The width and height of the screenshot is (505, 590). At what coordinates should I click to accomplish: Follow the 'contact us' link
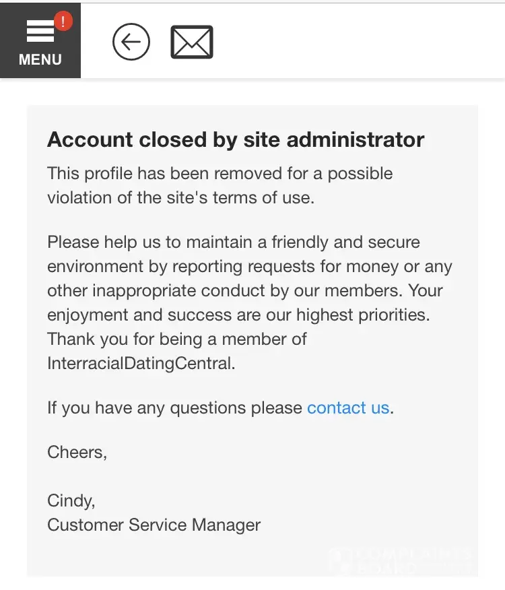click(347, 407)
